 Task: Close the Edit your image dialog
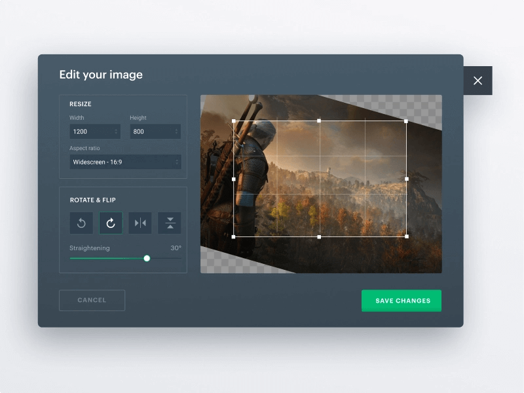pyautogui.click(x=477, y=81)
